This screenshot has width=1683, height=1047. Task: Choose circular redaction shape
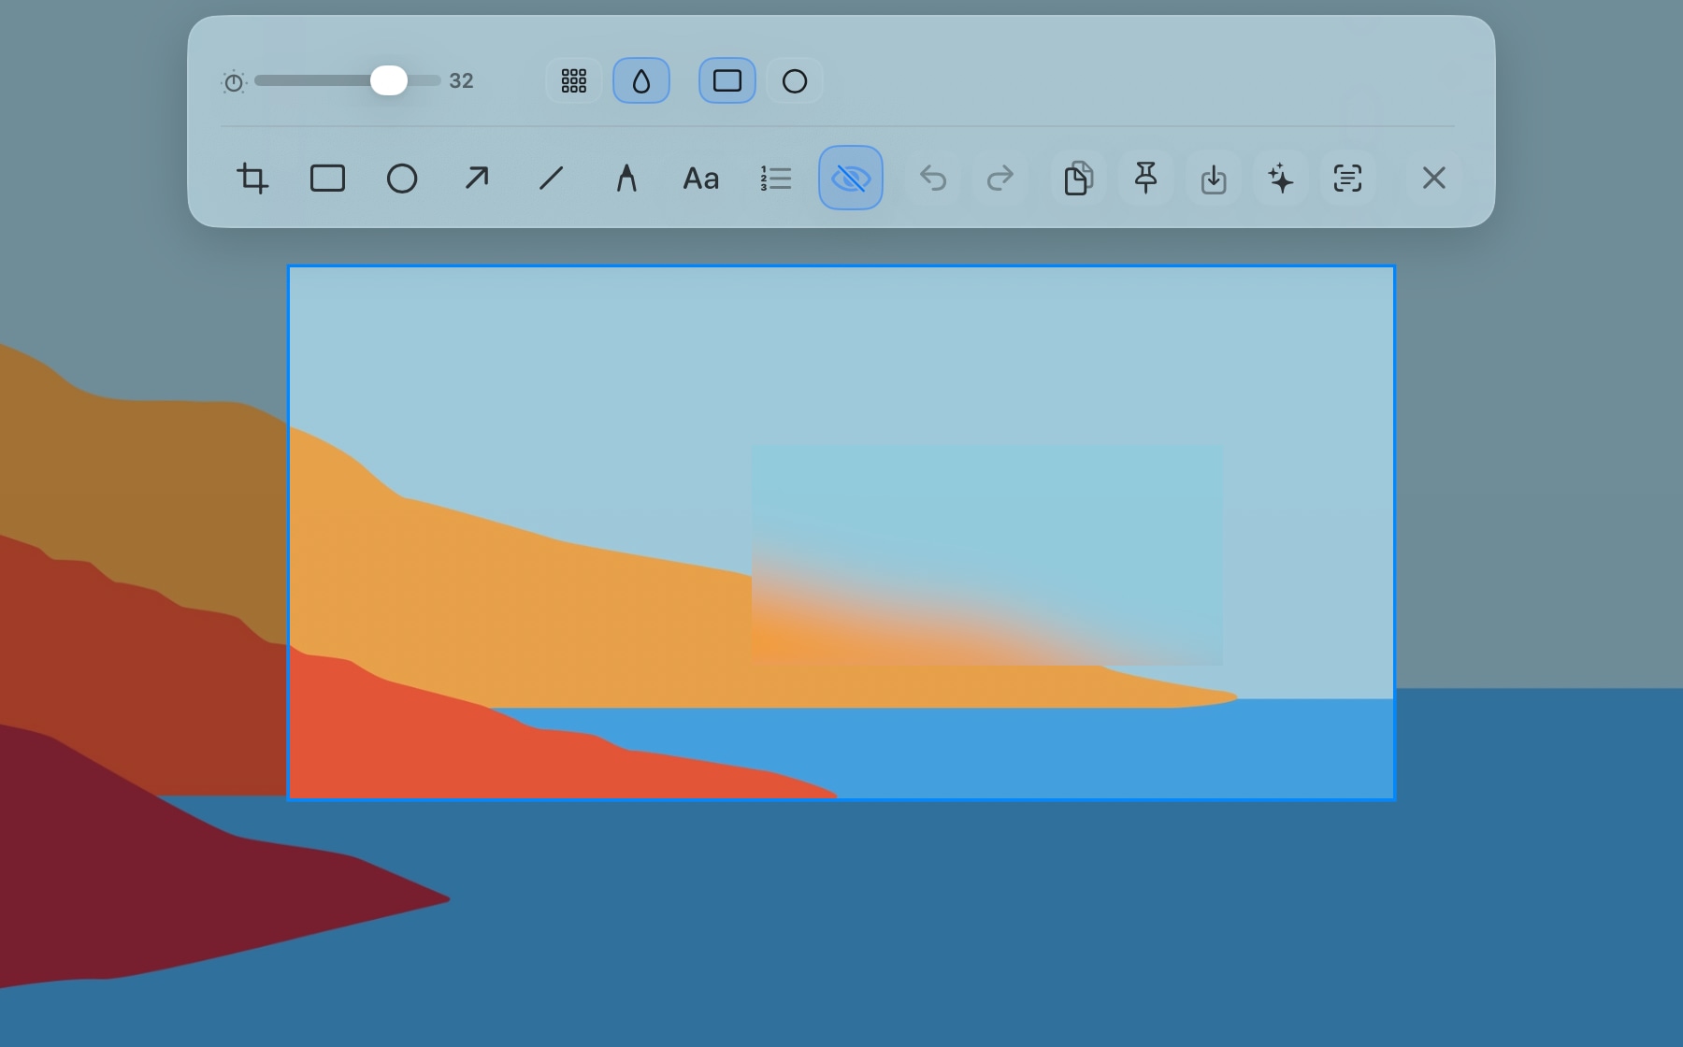(x=795, y=80)
